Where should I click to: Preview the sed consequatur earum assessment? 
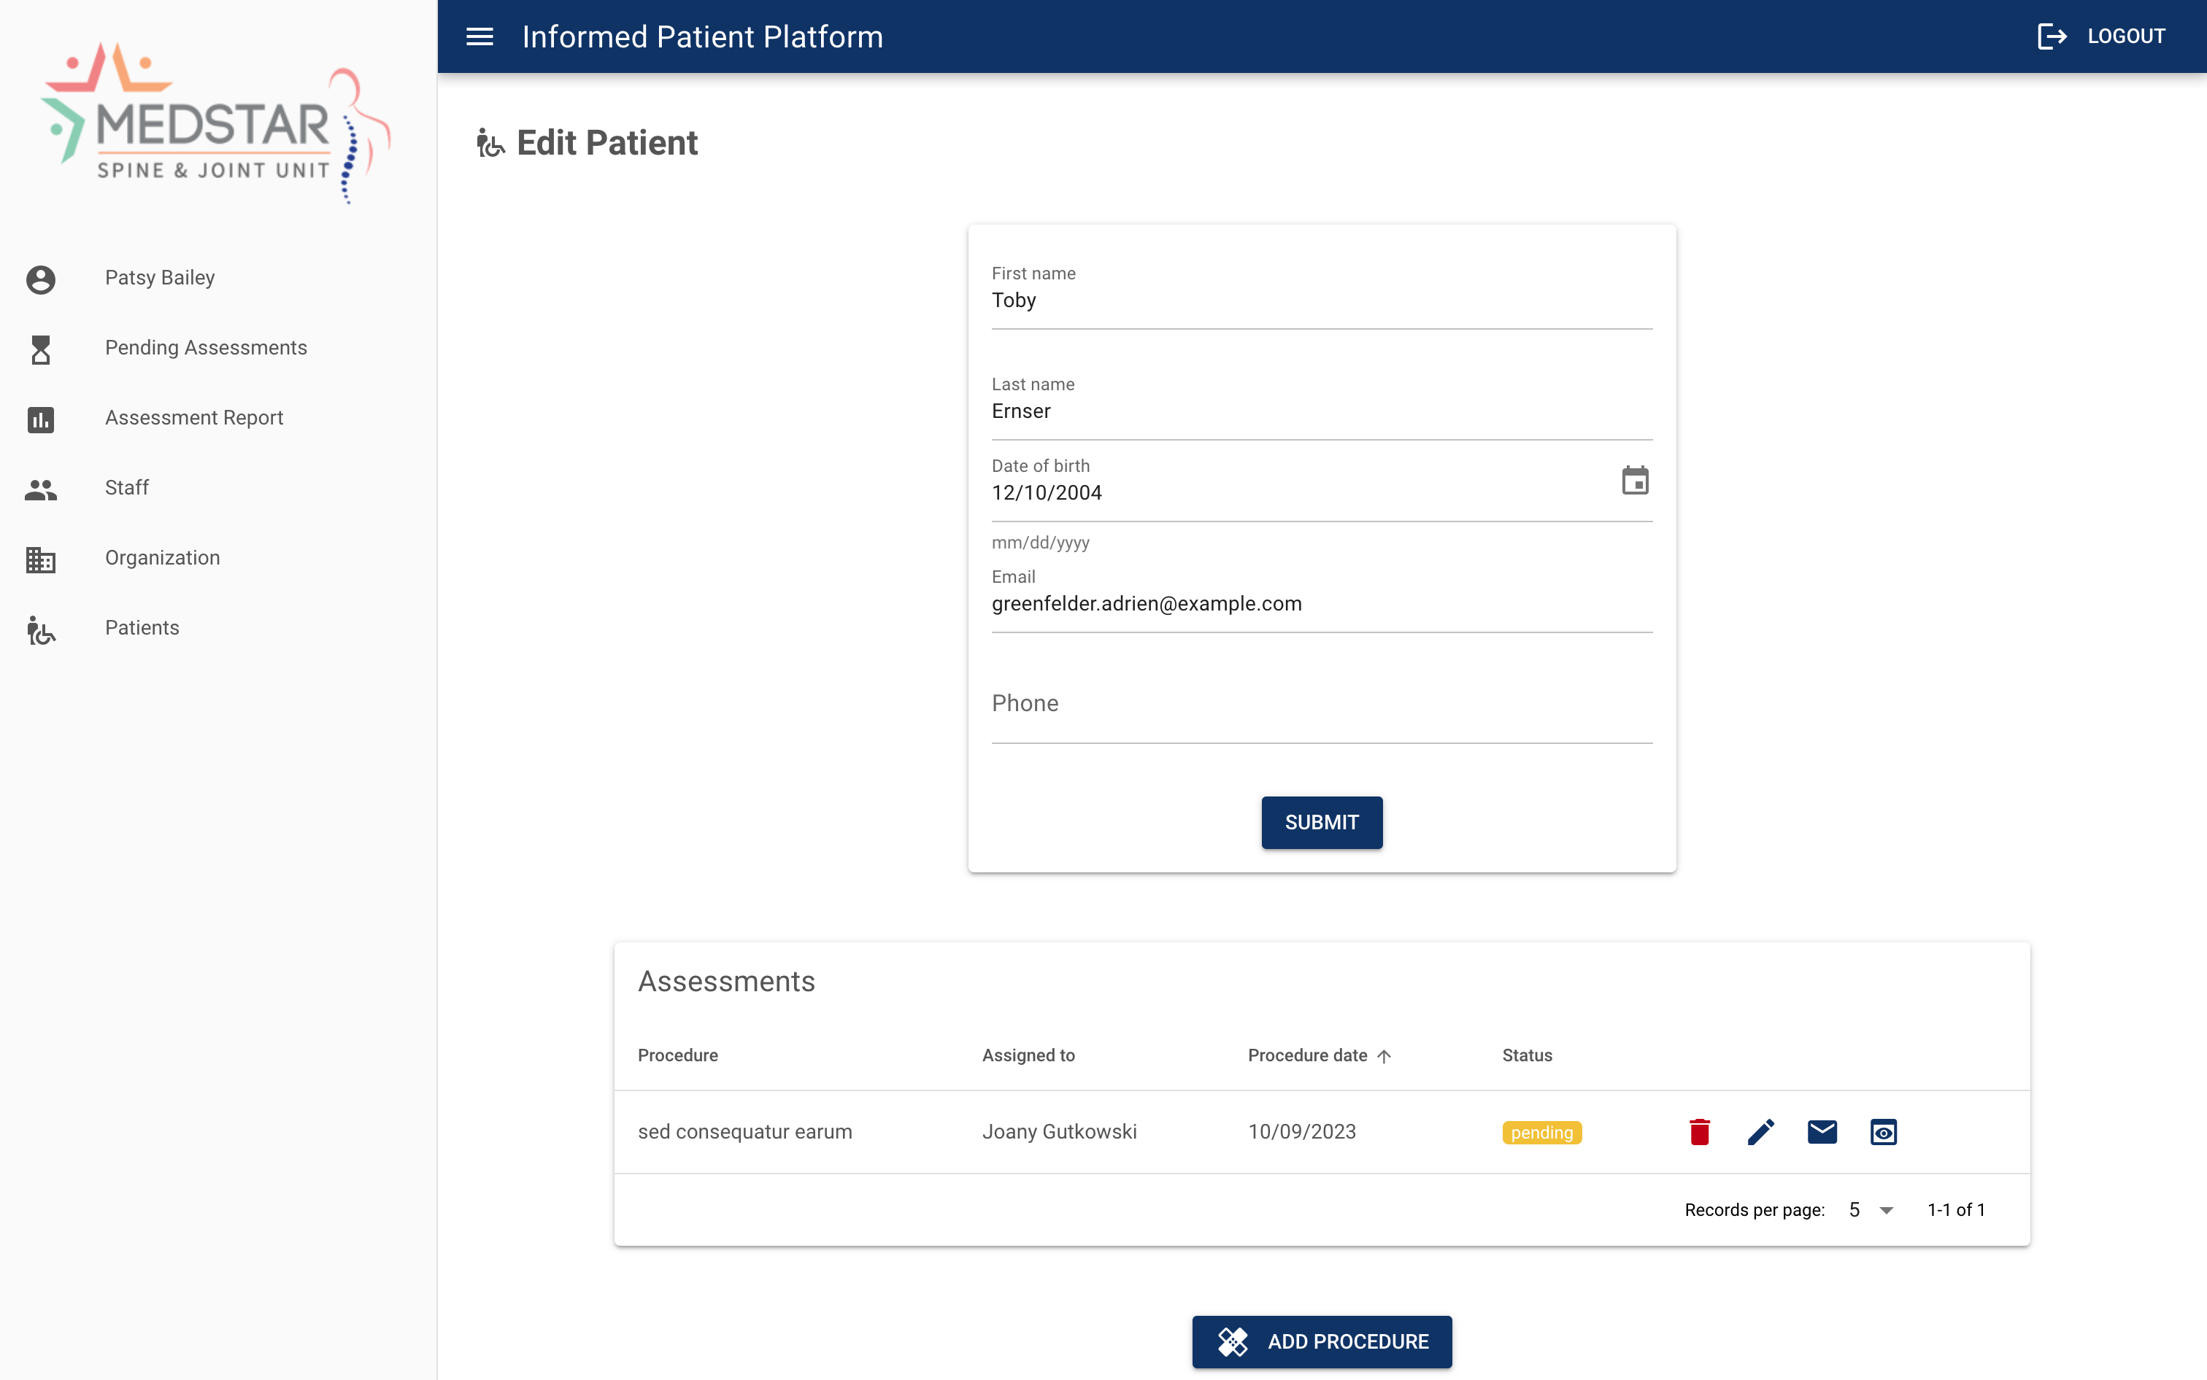(x=1883, y=1132)
